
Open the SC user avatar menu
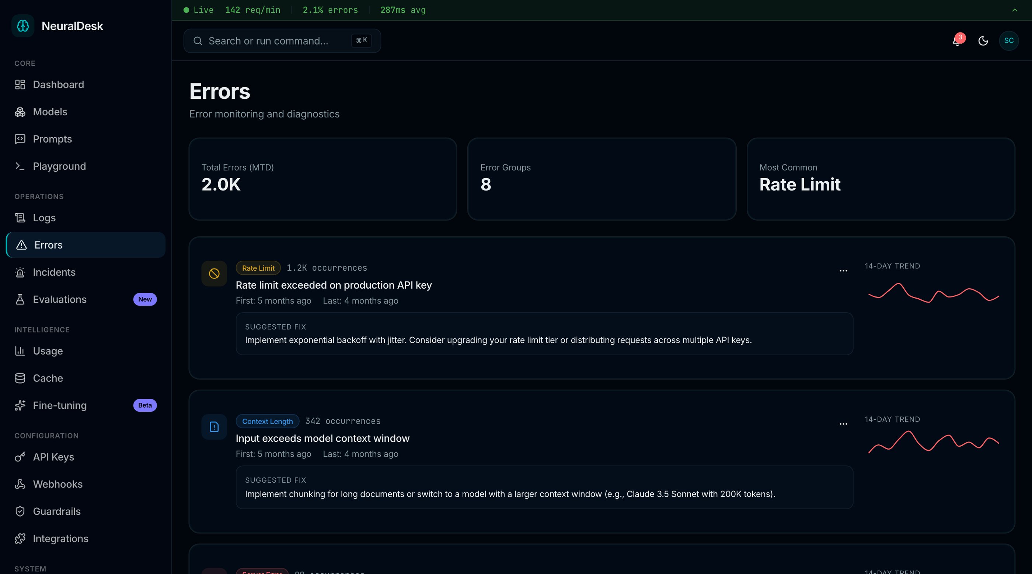pyautogui.click(x=1009, y=41)
